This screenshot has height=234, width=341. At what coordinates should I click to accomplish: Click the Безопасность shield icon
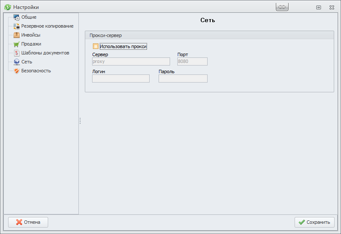17,71
